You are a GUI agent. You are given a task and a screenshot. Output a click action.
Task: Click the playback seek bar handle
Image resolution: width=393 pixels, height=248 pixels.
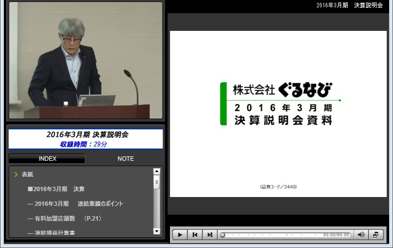223,235
